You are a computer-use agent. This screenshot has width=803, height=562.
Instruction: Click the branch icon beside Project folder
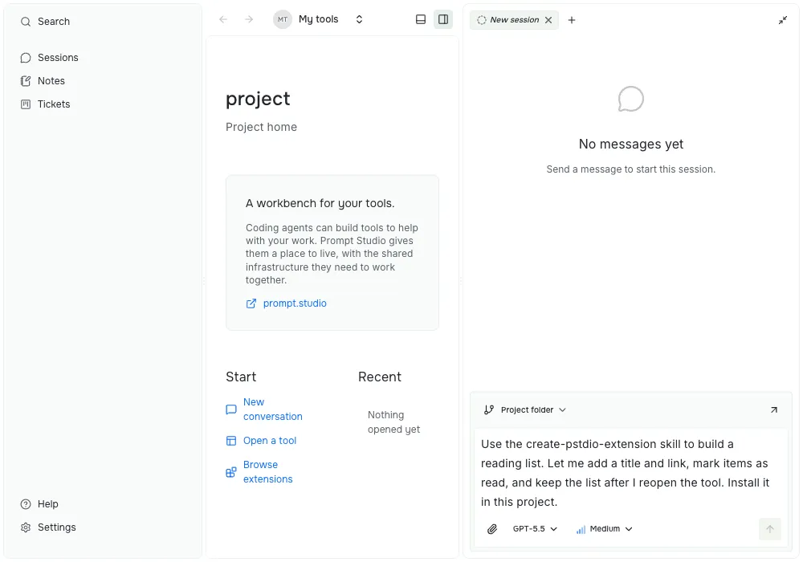(489, 410)
